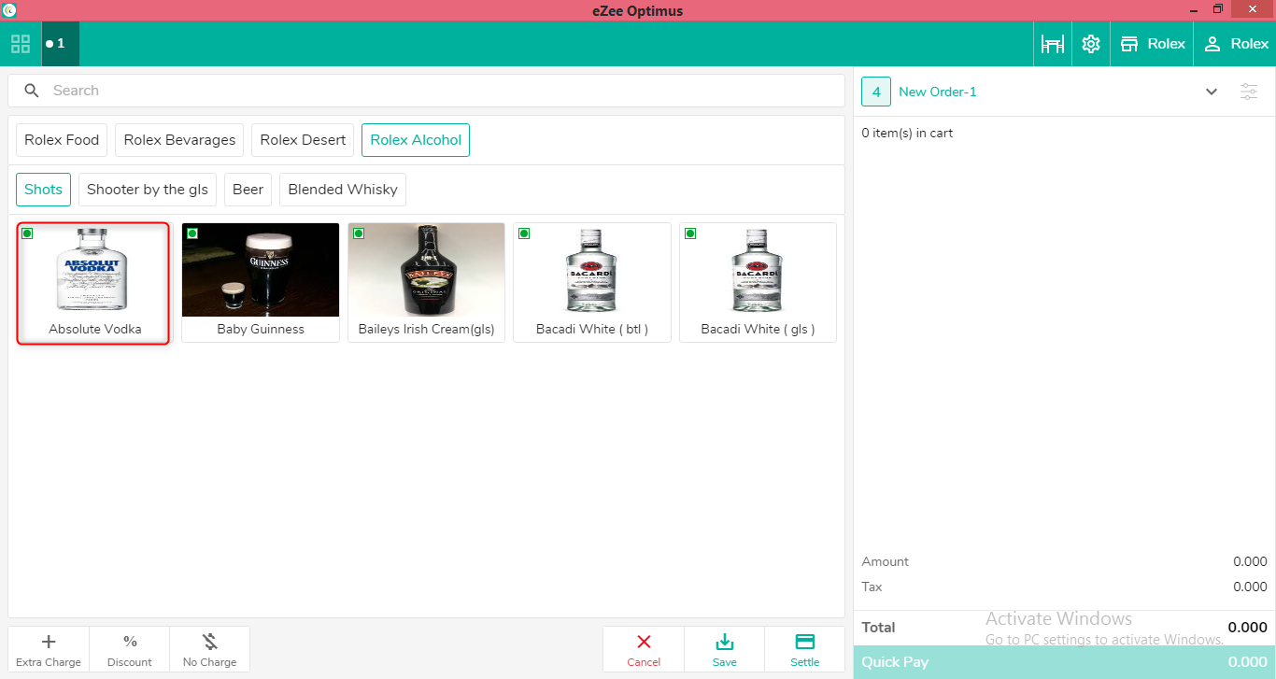Click green indicator on Baby Guinness

(192, 233)
